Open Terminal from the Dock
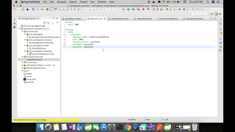 pyautogui.click(x=119, y=127)
